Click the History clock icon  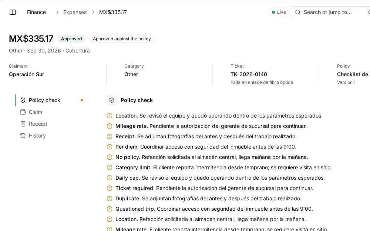pyautogui.click(x=23, y=136)
